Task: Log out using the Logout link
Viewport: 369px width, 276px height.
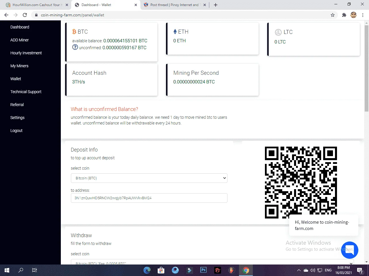Action: click(16, 131)
